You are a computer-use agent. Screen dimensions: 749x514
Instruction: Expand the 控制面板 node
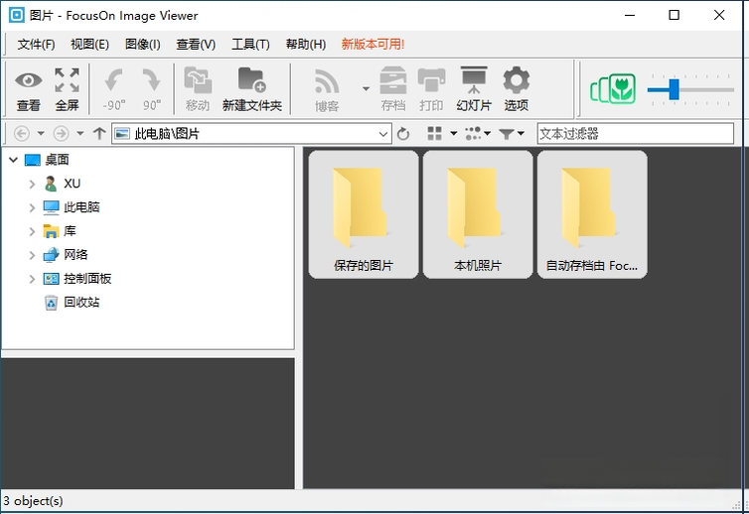pos(32,279)
